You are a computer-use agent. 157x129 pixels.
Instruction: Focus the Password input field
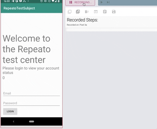coord(31,103)
